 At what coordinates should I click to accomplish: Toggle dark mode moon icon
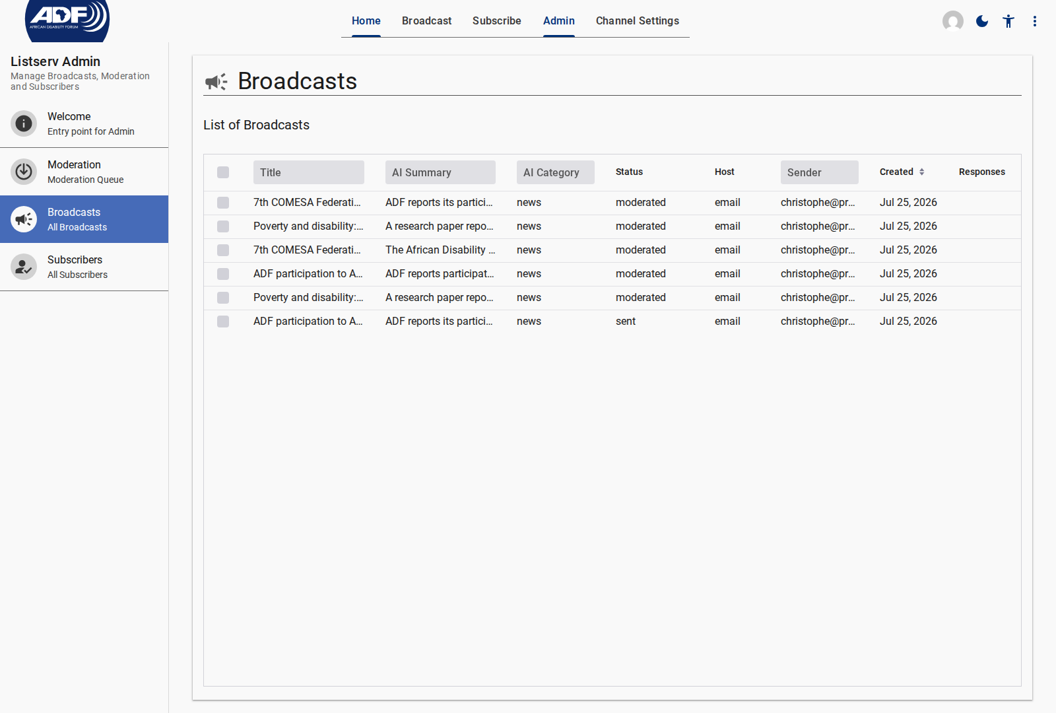982,21
